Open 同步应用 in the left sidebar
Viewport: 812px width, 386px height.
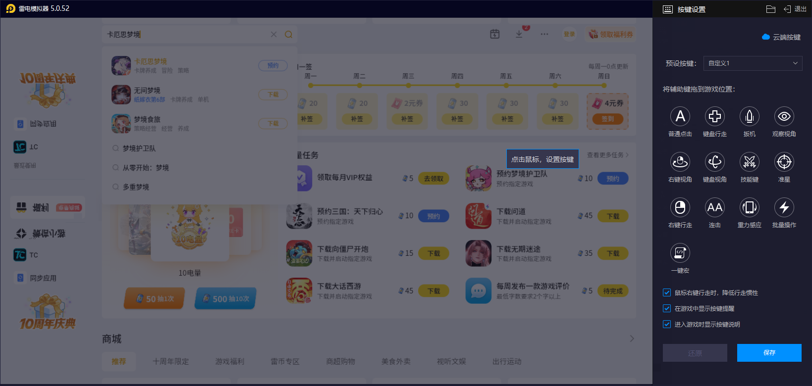[x=37, y=278]
